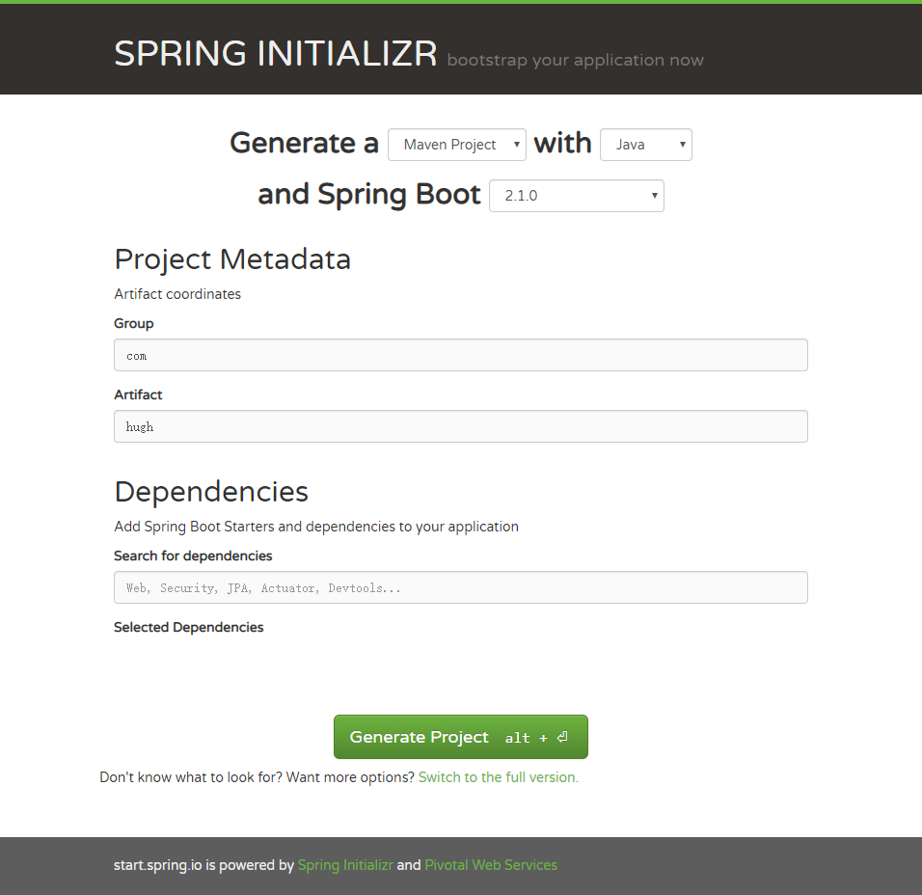Click the Selected Dependencies label

[x=188, y=627]
